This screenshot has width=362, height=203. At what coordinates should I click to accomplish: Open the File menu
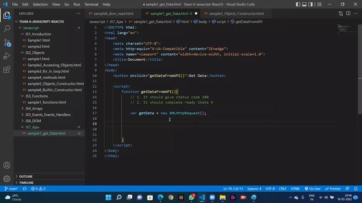(15, 5)
